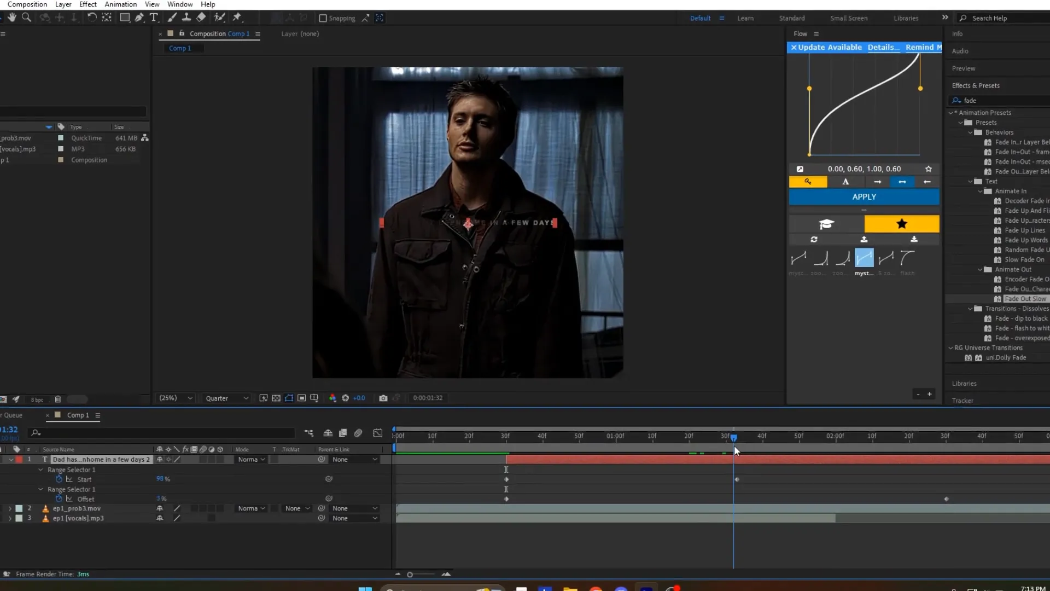Viewport: 1050px width, 591px height.
Task: Open the Flow keyframe mode key icon
Action: tap(808, 182)
